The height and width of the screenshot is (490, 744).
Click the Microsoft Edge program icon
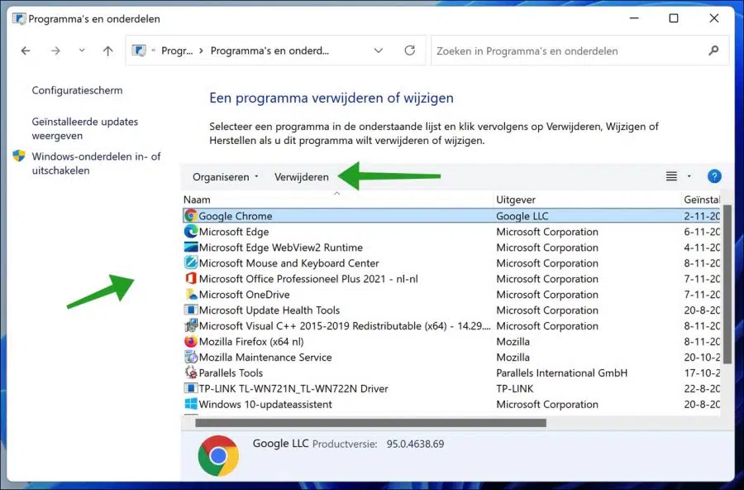coord(191,232)
